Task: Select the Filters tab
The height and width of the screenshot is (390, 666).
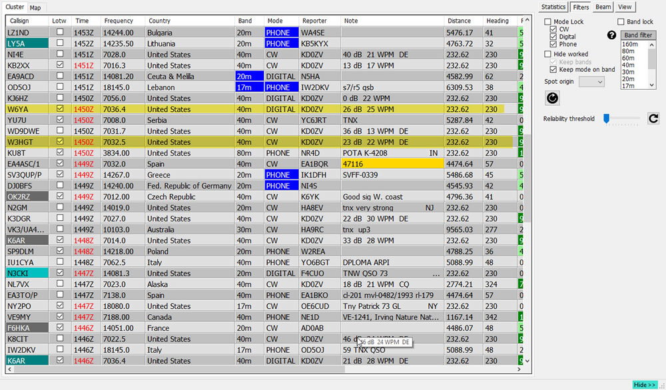Action: [581, 7]
